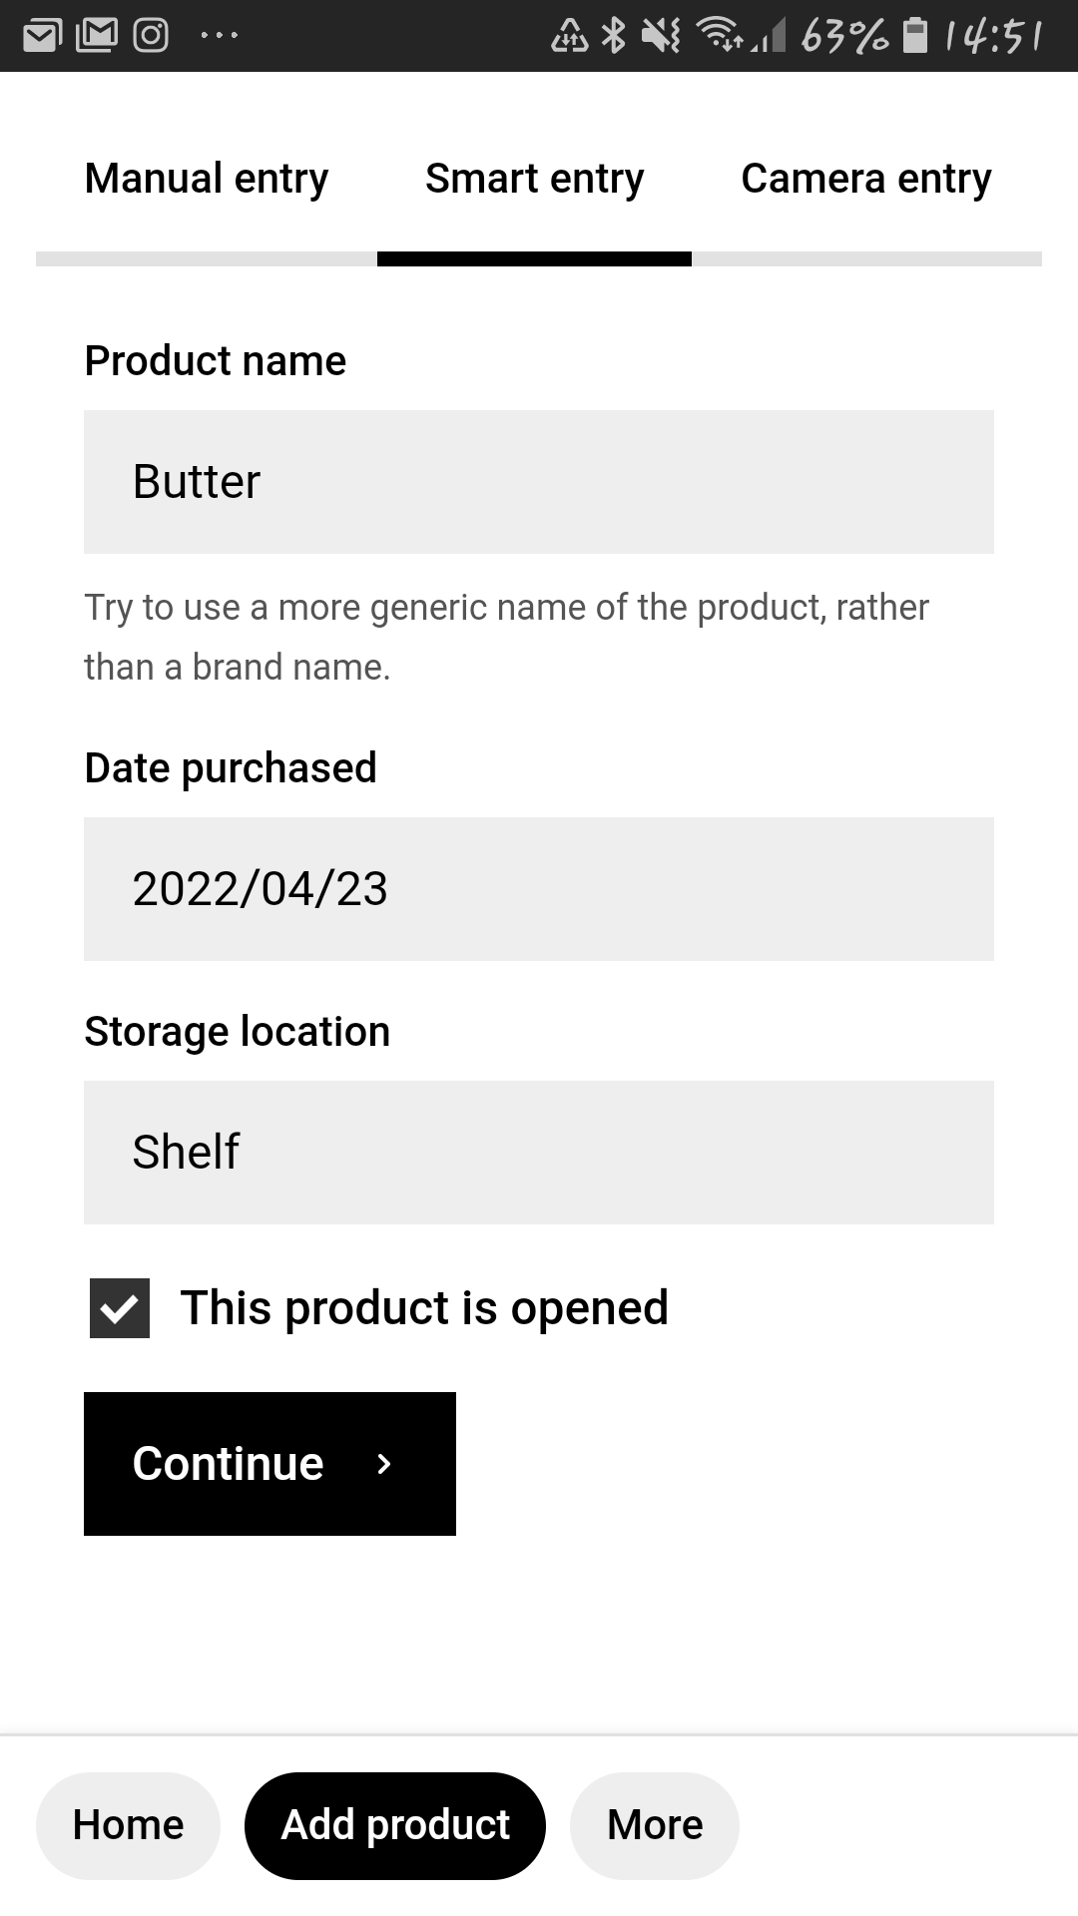The width and height of the screenshot is (1078, 1916).
Task: Tap the vibrate mode icon
Action: pos(661,36)
